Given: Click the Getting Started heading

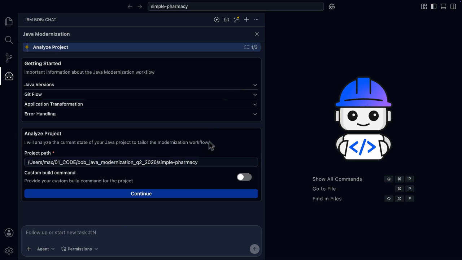Looking at the screenshot, I should (x=43, y=64).
